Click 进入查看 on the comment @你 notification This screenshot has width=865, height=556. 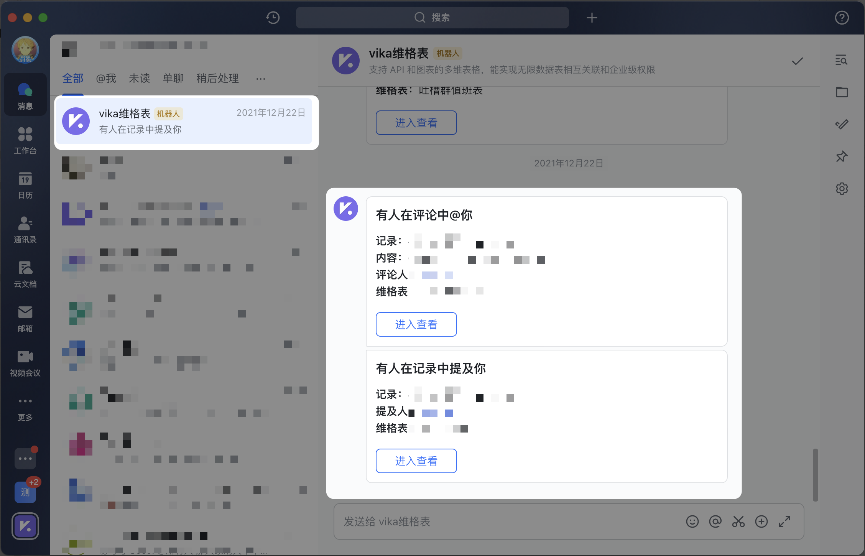(x=416, y=324)
